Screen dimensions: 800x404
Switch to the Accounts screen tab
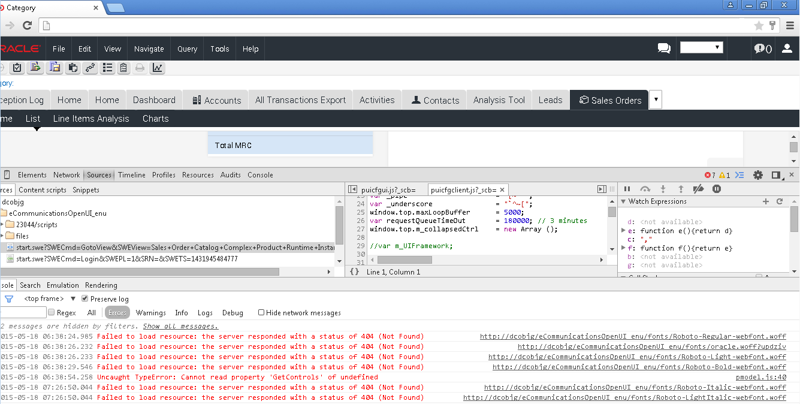tap(216, 100)
